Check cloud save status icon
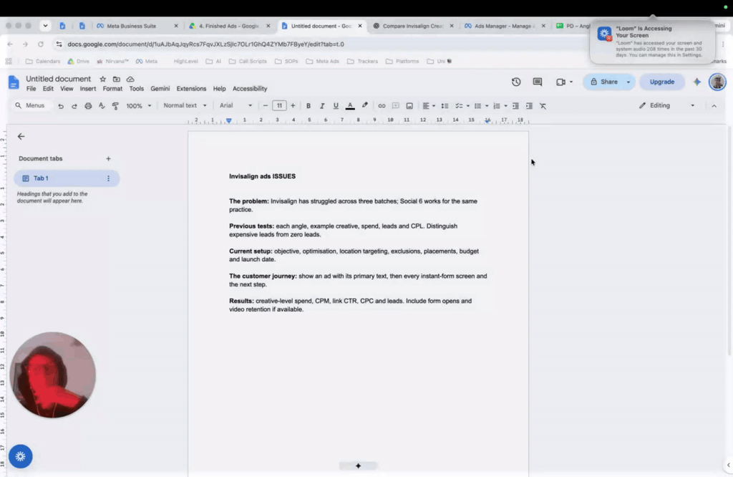The height and width of the screenshot is (477, 733). [x=130, y=79]
